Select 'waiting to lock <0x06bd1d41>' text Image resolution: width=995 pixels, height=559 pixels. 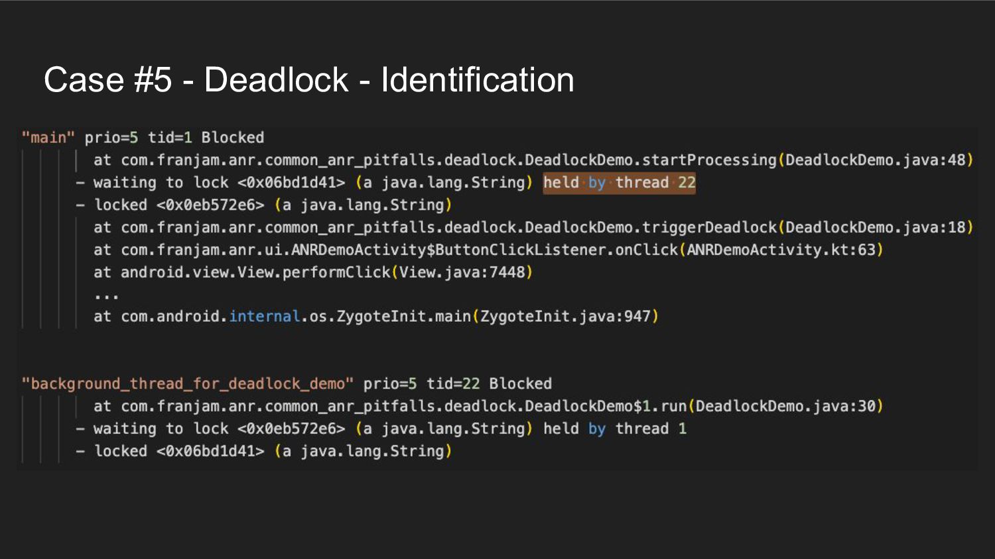tap(219, 183)
